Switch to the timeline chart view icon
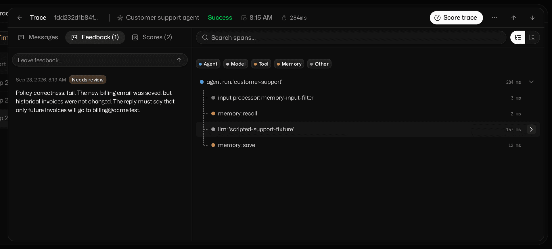552x249 pixels. (x=532, y=37)
